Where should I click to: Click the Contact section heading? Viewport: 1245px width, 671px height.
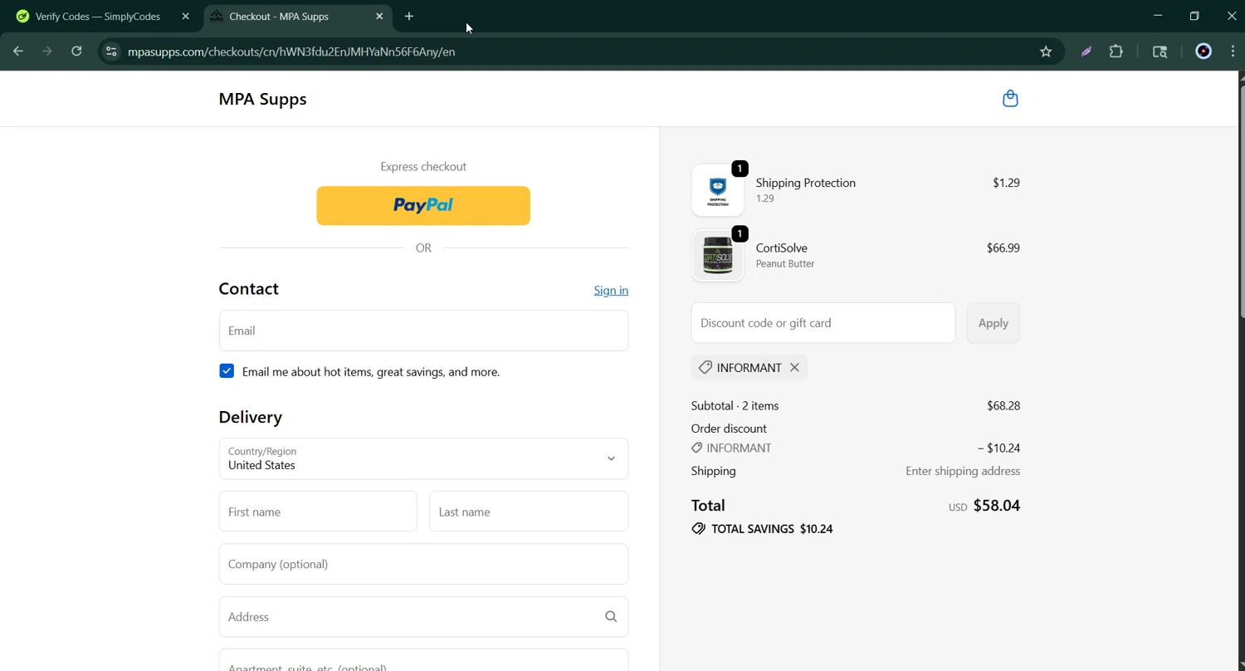(248, 289)
